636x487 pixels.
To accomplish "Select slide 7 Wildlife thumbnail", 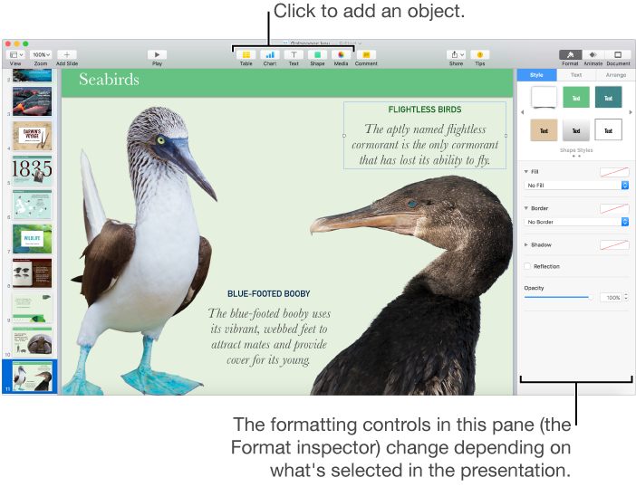I will pos(32,239).
